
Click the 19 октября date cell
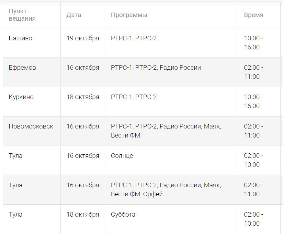coord(83,38)
